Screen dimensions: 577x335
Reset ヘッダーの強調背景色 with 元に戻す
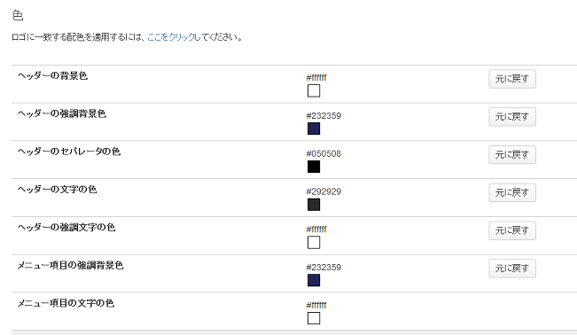(512, 117)
